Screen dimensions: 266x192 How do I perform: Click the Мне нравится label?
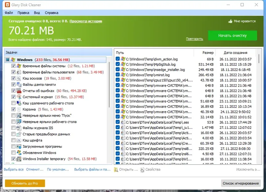click(245, 21)
